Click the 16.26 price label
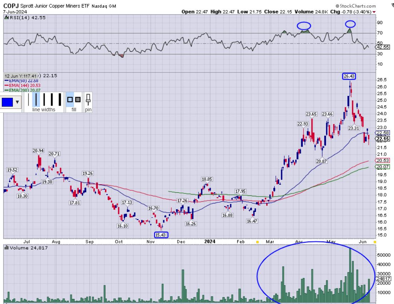The height and width of the screenshot is (304, 394). 191,224
